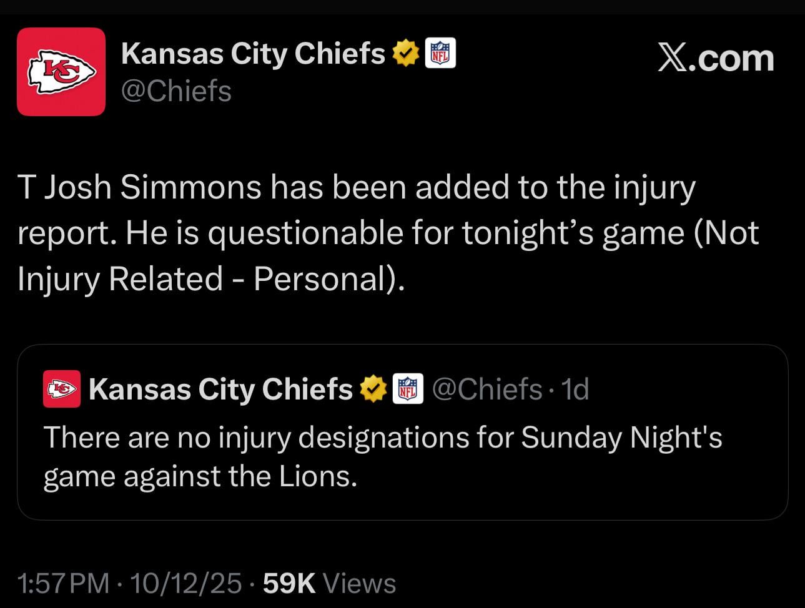
Task: Click the NFL square badge in quoted tweet
Action: 408,388
